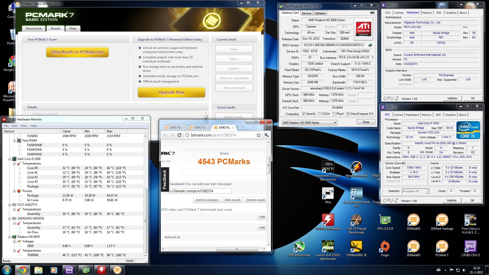Click the browser horizontal scrollbar
489x275 pixels.
point(237,249)
